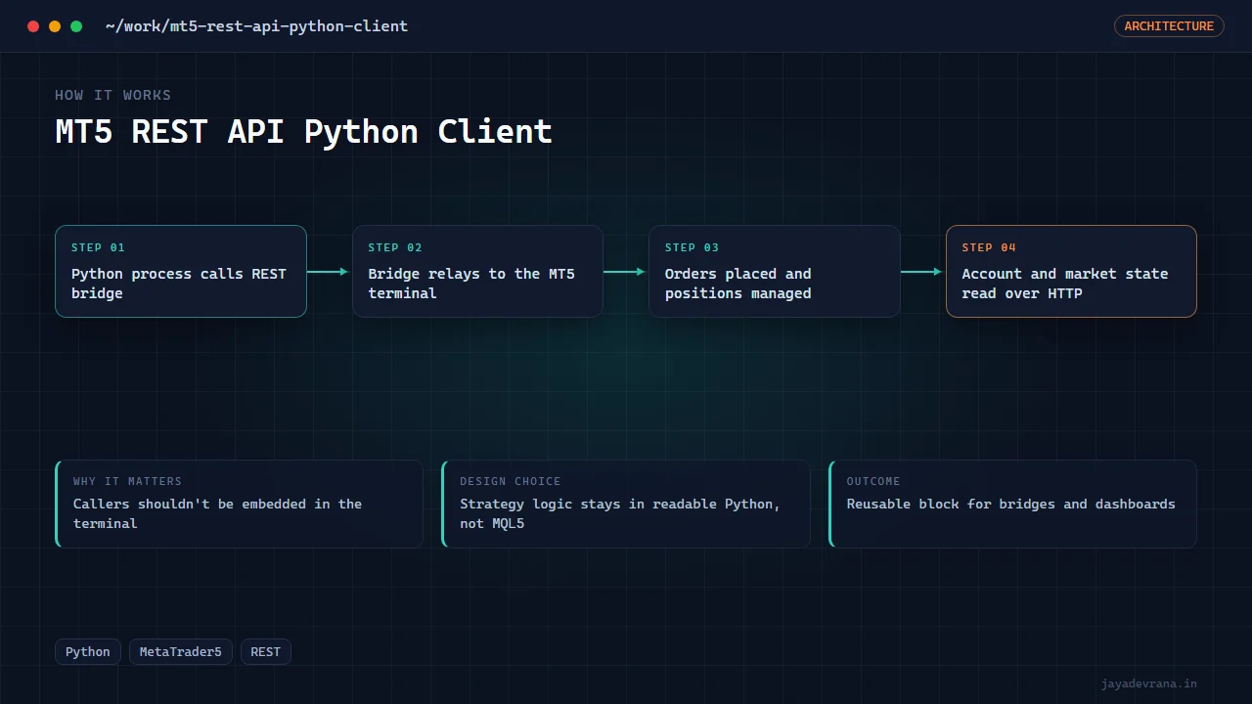Click the red close window dot
The image size is (1252, 704).
pos(33,26)
